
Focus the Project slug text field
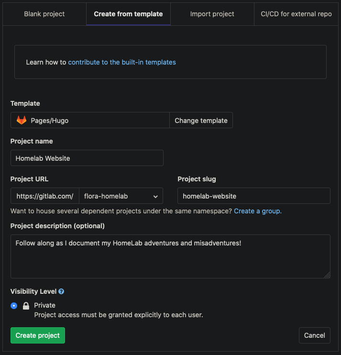(x=253, y=196)
